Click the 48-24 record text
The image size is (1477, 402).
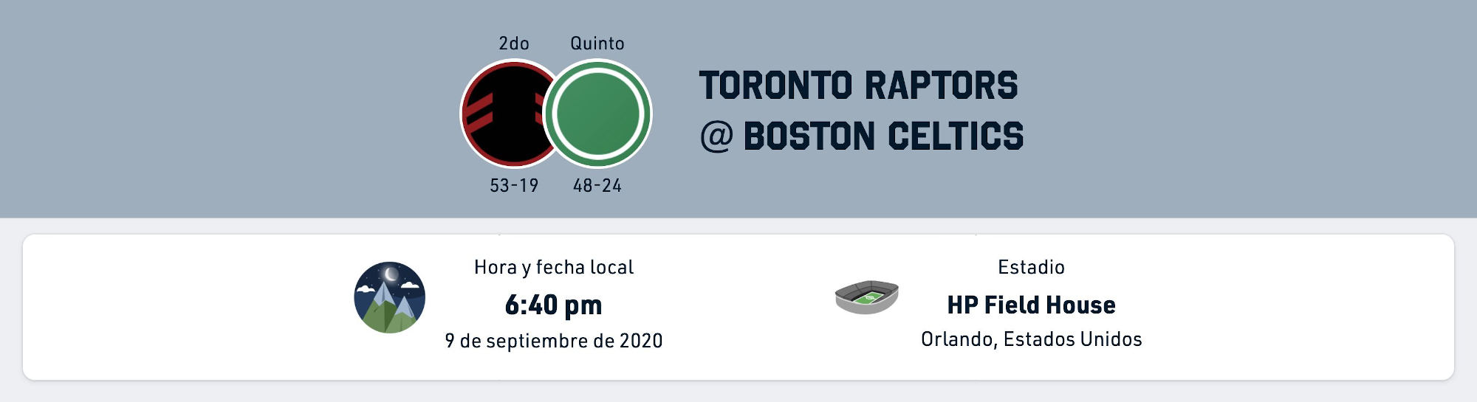click(597, 185)
